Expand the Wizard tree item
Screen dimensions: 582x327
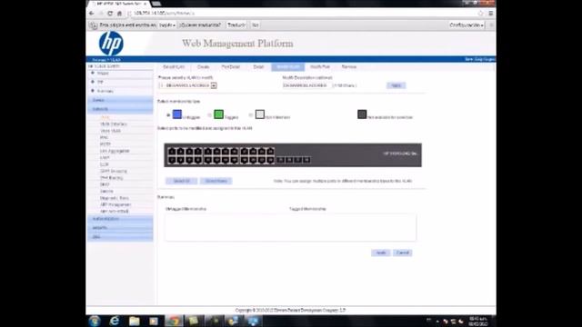(93, 74)
